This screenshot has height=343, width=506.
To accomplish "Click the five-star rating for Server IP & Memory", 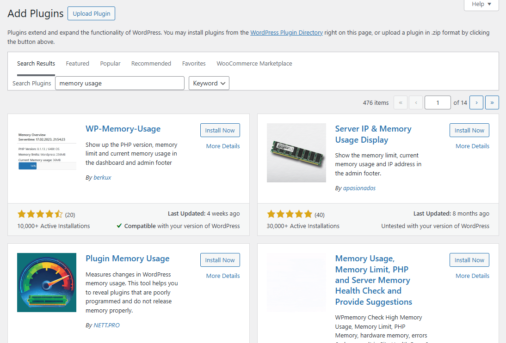I will pyautogui.click(x=290, y=214).
